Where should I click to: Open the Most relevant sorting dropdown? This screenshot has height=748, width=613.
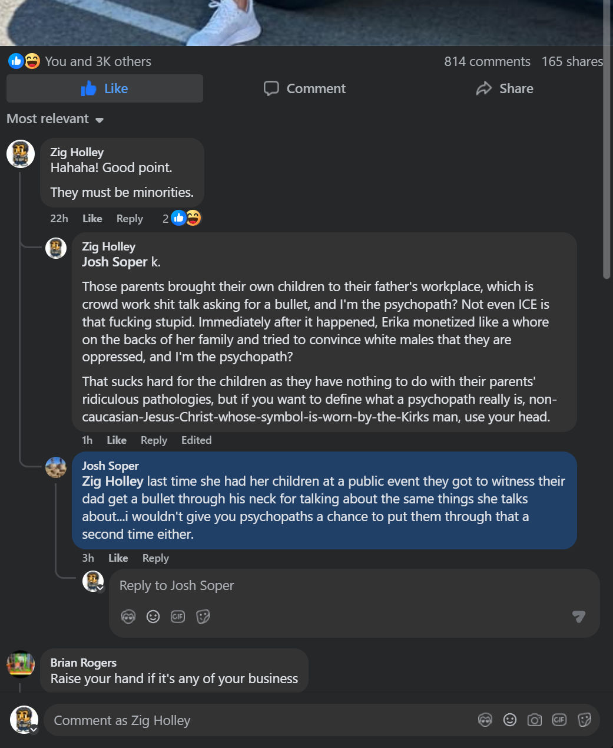pos(55,119)
